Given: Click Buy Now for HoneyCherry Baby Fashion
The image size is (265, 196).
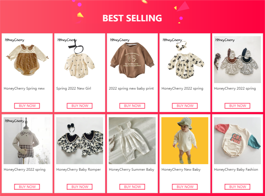Looking at the screenshot, I should [x=237, y=187].
